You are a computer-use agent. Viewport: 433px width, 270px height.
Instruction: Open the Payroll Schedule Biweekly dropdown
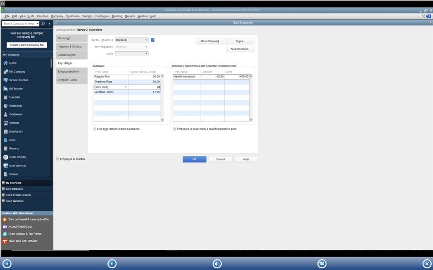(x=146, y=39)
